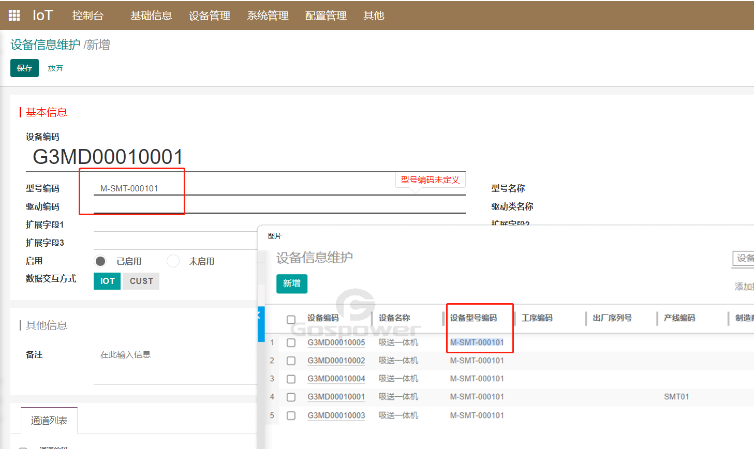Open the 其他 menu
The height and width of the screenshot is (449, 754).
(x=374, y=16)
